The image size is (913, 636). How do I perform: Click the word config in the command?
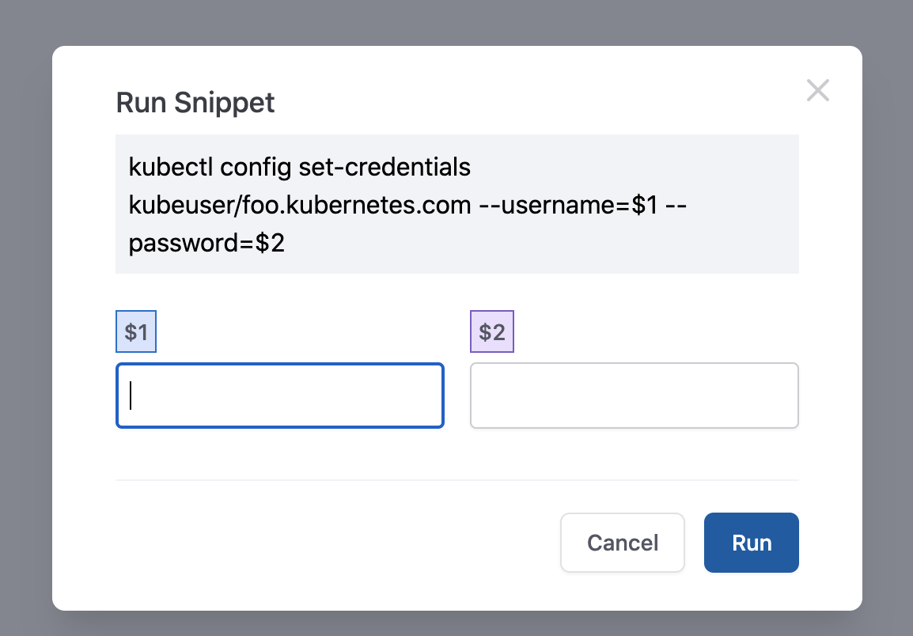pos(256,167)
